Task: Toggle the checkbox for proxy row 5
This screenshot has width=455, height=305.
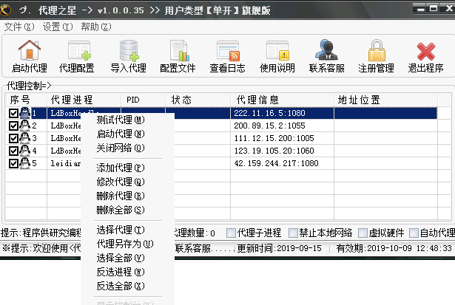Action: [14, 163]
